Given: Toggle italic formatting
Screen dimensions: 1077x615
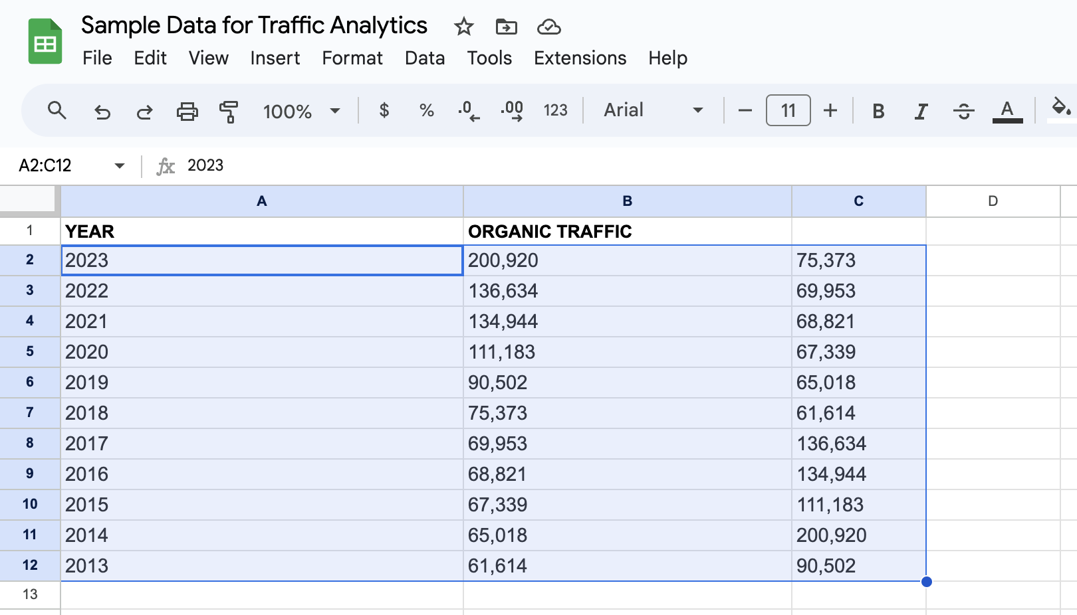Looking at the screenshot, I should pos(921,111).
